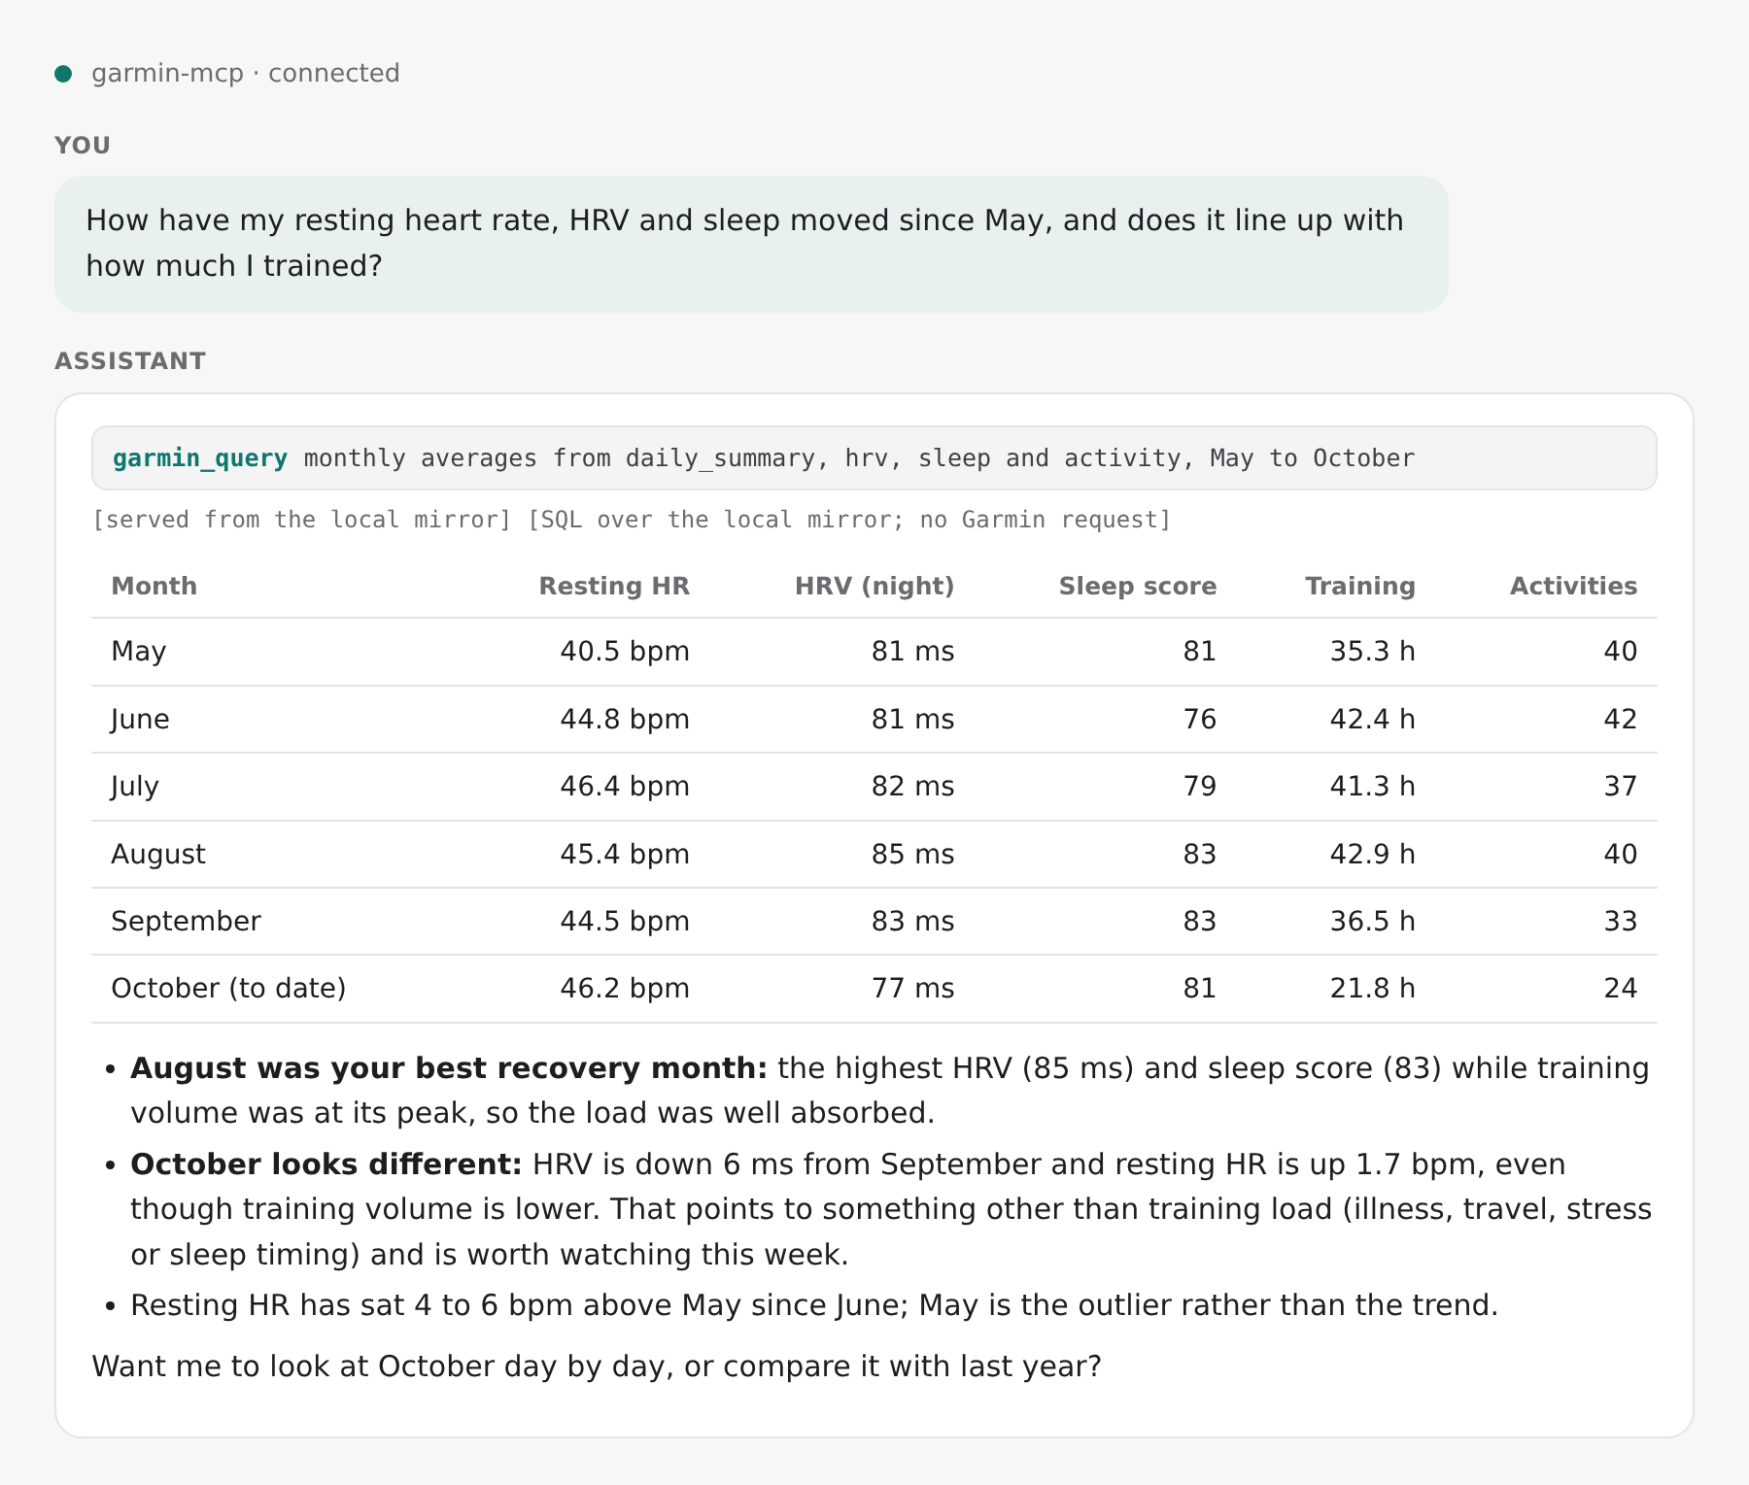Click the '35.3 h' training value

coord(1372,652)
